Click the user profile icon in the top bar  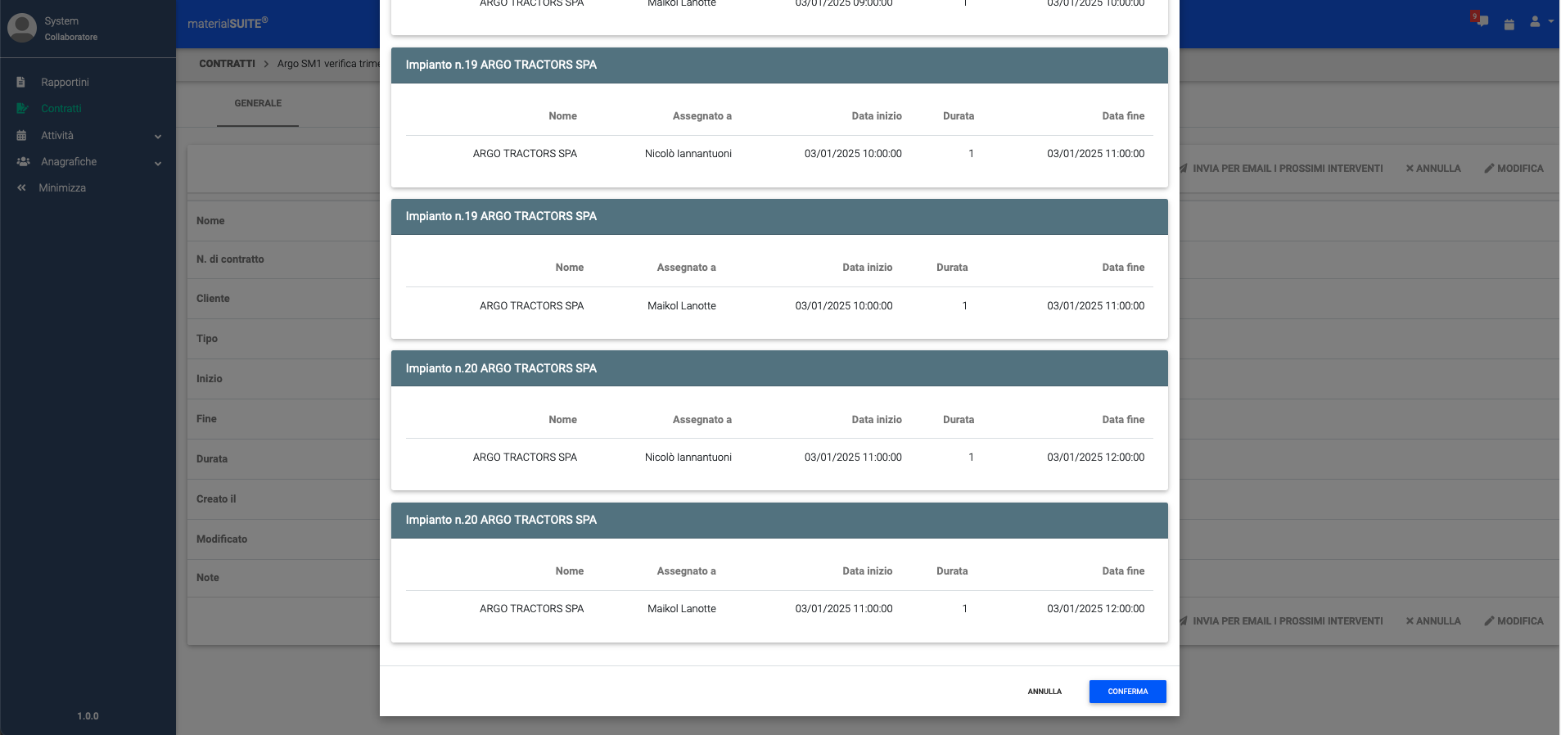coord(1535,21)
